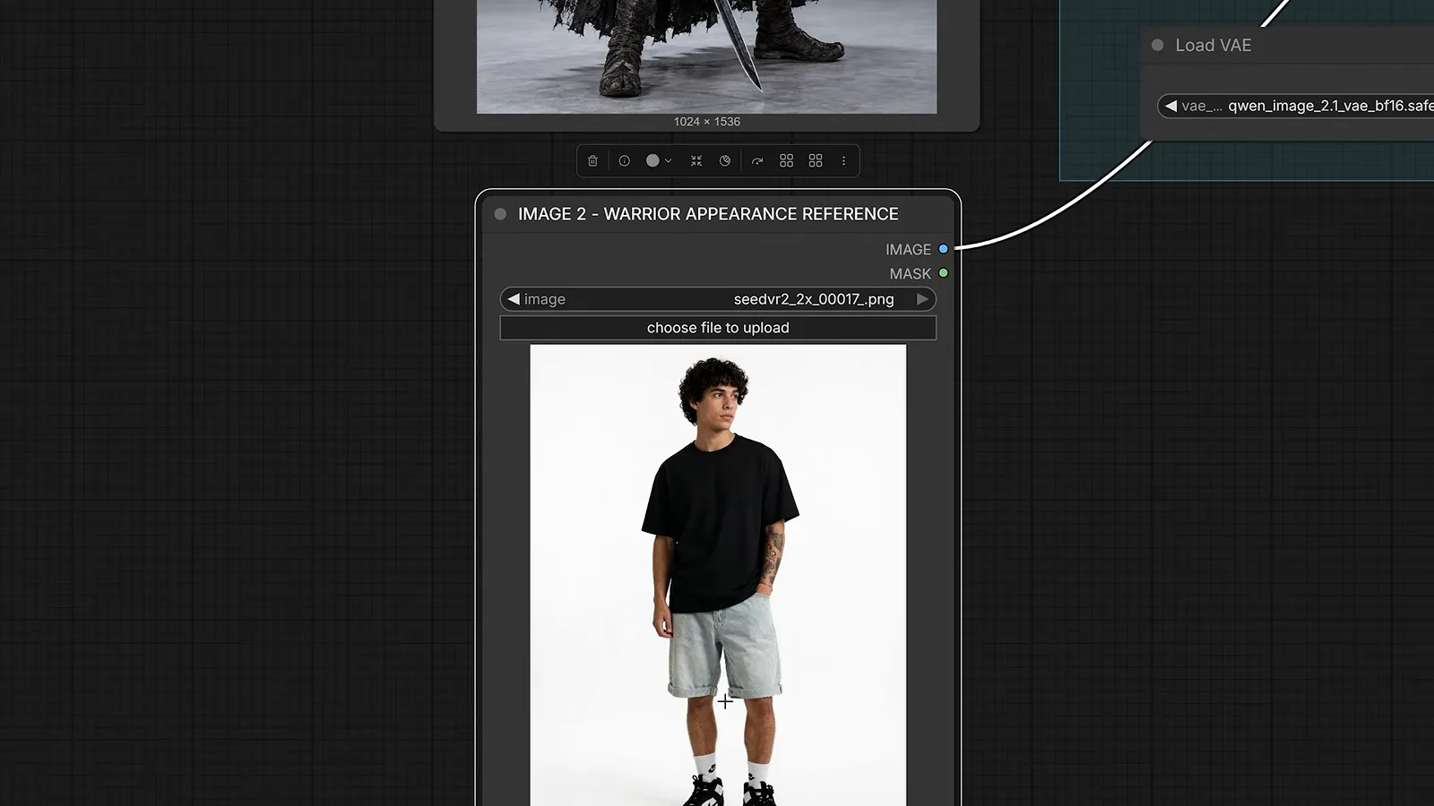The width and height of the screenshot is (1434, 806).
Task: Open the node color picker circle
Action: coord(652,161)
